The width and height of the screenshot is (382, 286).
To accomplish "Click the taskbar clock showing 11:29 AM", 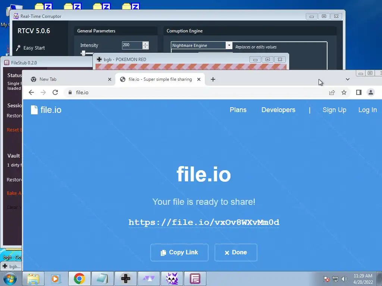I will point(363,279).
